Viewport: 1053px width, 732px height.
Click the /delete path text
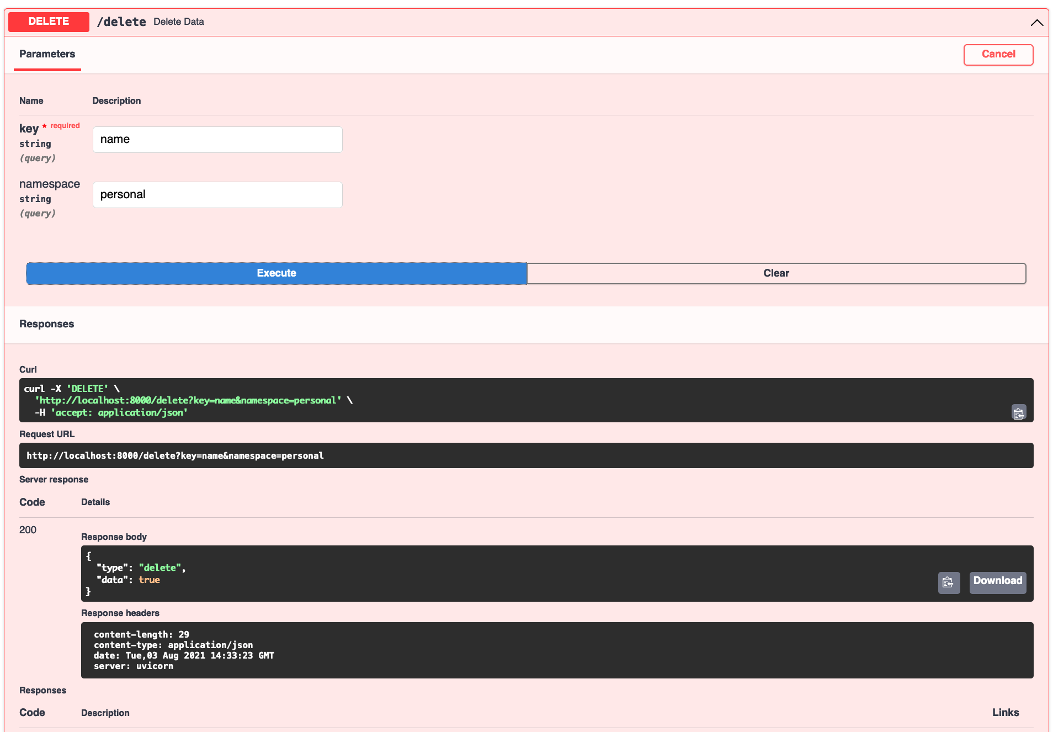coord(121,22)
